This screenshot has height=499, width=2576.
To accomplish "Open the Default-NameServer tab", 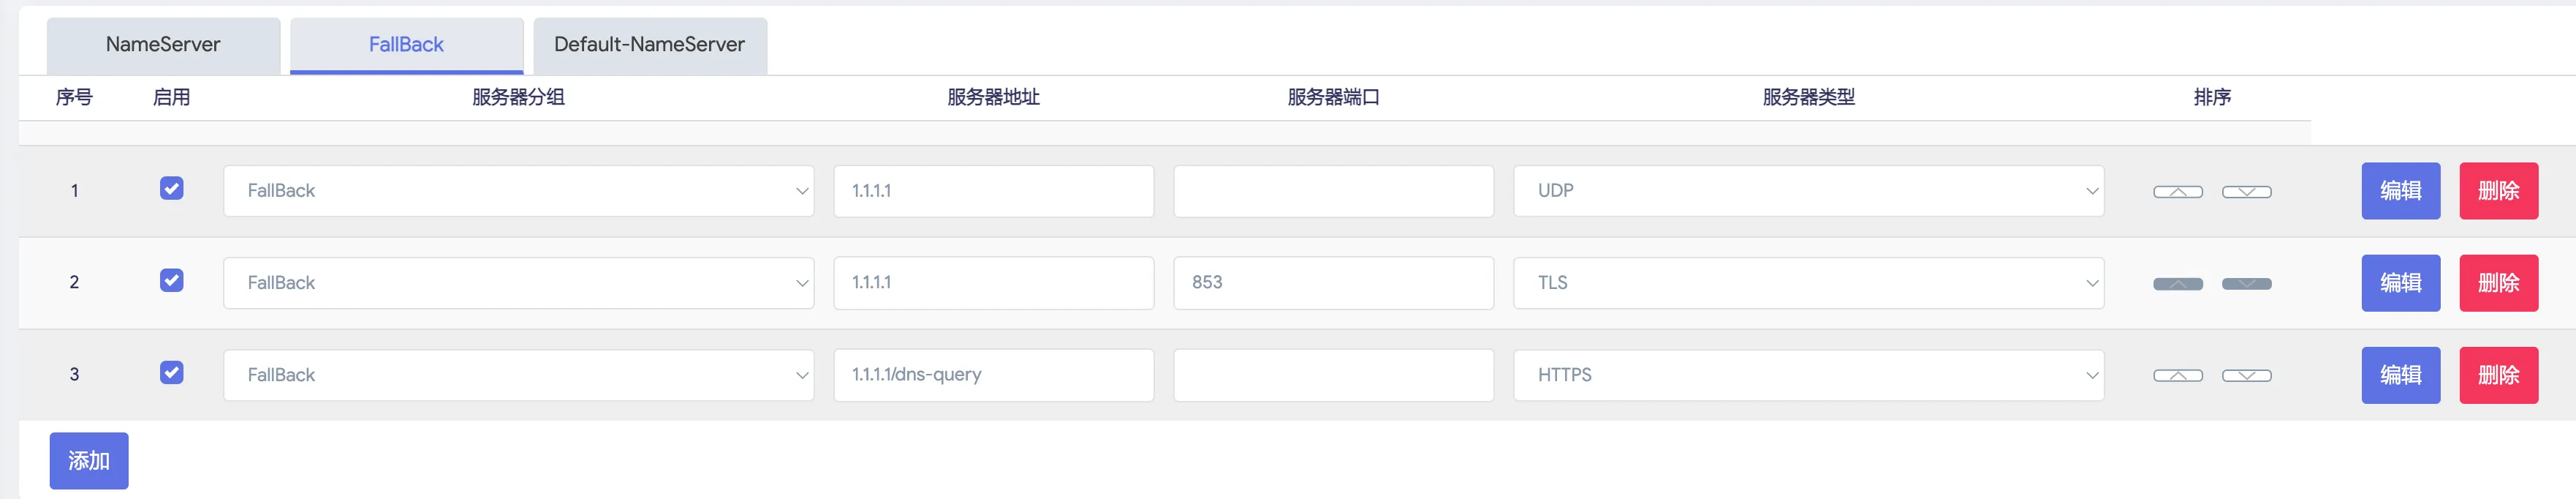I will (649, 45).
